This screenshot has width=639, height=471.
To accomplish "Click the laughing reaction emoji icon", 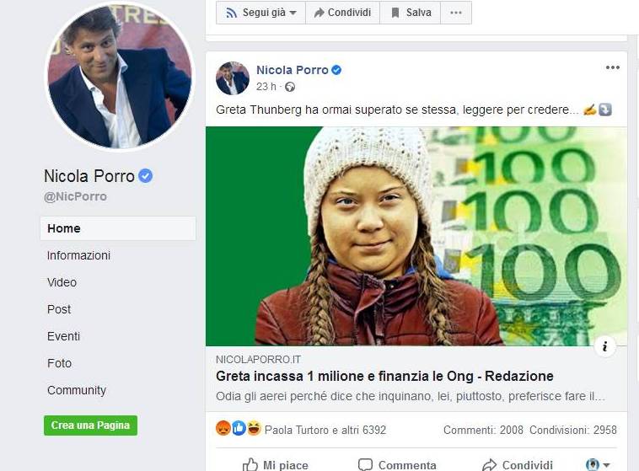I will pos(254,429).
